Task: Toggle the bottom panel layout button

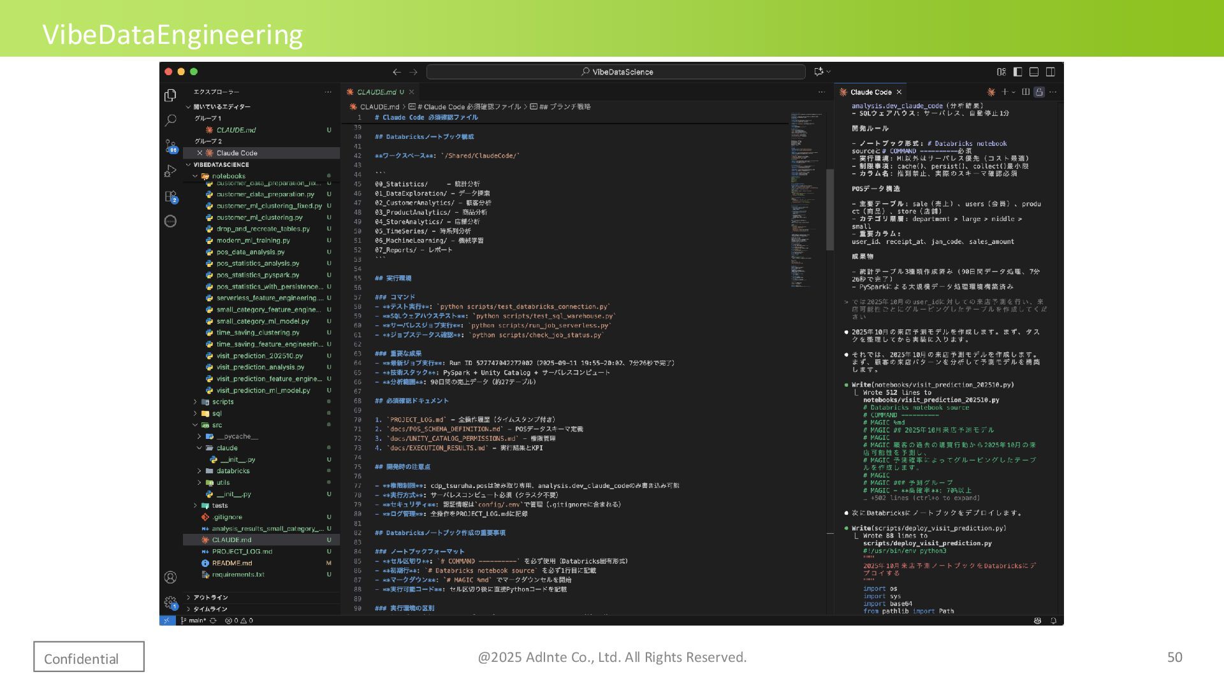Action: (x=1034, y=72)
